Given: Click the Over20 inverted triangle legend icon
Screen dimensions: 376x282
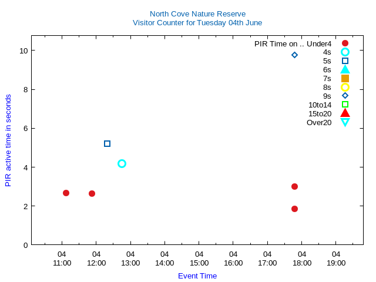Looking at the screenshot, I should pos(345,122).
